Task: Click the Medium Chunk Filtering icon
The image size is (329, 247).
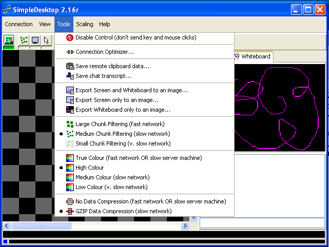Action: point(70,134)
